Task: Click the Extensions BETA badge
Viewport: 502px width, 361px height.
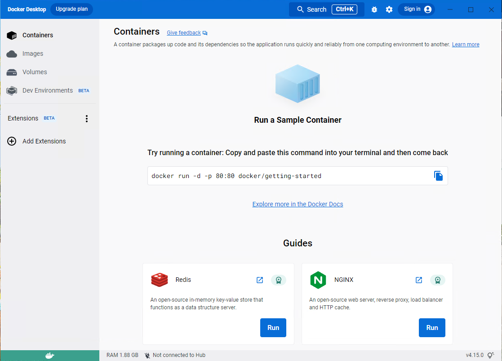Action: [x=49, y=118]
